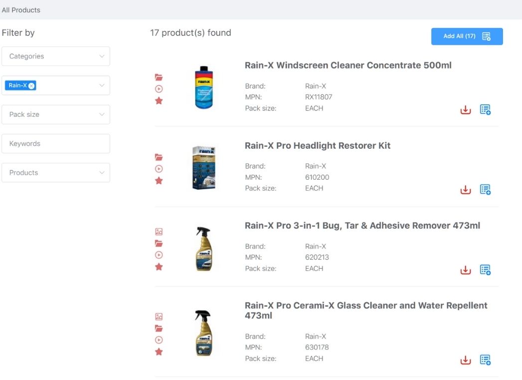522x380 pixels.
Task: Download assets for Windscreen Cleaner Concentrate 500ml
Action: (x=465, y=110)
